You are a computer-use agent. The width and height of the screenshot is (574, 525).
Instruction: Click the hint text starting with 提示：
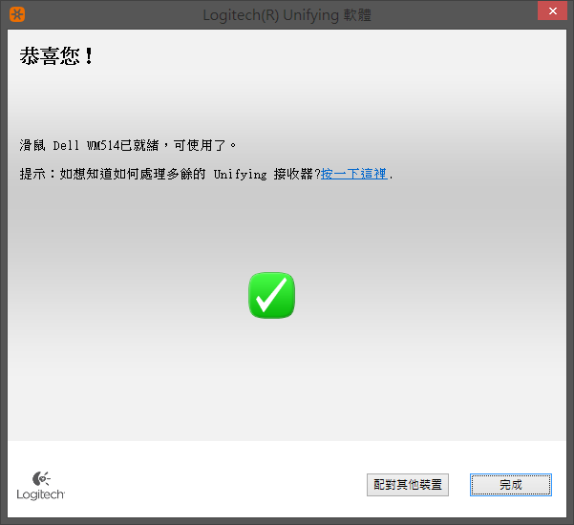point(206,174)
